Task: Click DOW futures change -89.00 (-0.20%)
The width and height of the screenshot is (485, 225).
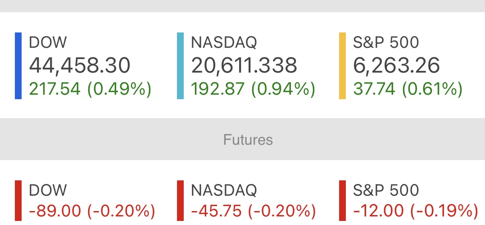Action: [92, 211]
